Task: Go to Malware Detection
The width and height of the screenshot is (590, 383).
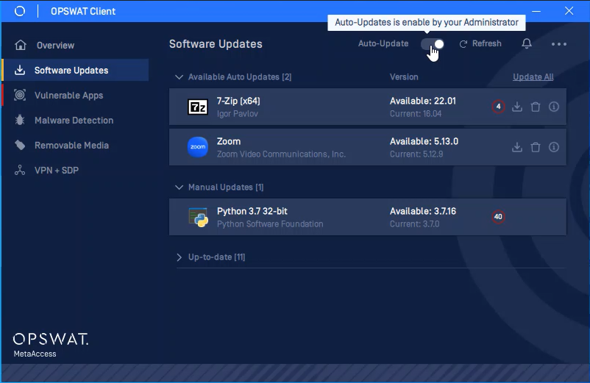Action: [x=75, y=121]
